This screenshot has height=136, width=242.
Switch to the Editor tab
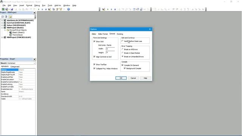point(94,34)
